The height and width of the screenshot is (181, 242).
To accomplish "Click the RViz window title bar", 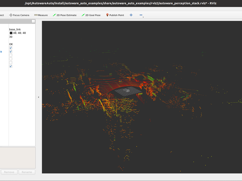I will [x=121, y=3].
